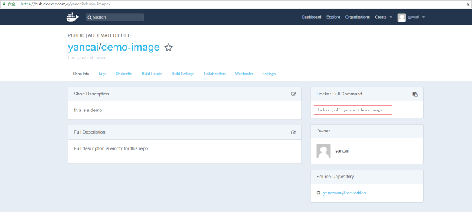Screen dimensions: 472x212
Task: Click the Docker Pull Command header
Action: [x=339, y=94]
